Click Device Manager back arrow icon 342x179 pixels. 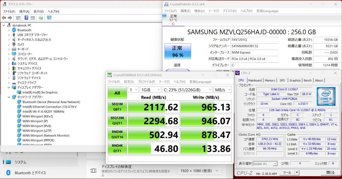4,18
